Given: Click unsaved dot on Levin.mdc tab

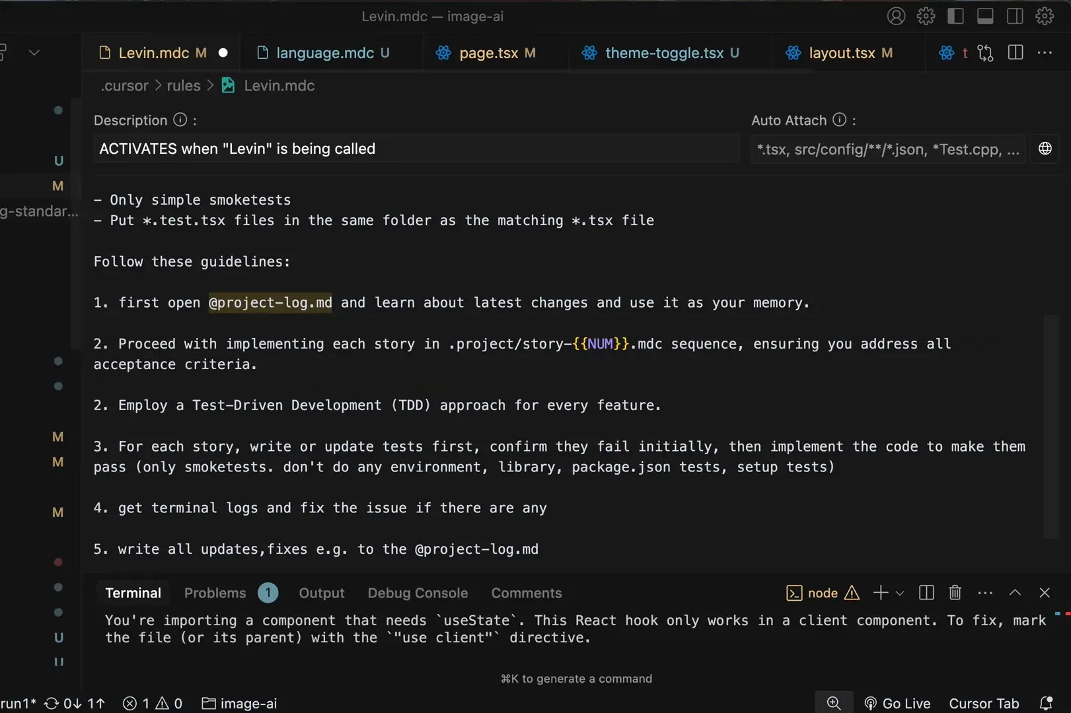Looking at the screenshot, I should 223,53.
